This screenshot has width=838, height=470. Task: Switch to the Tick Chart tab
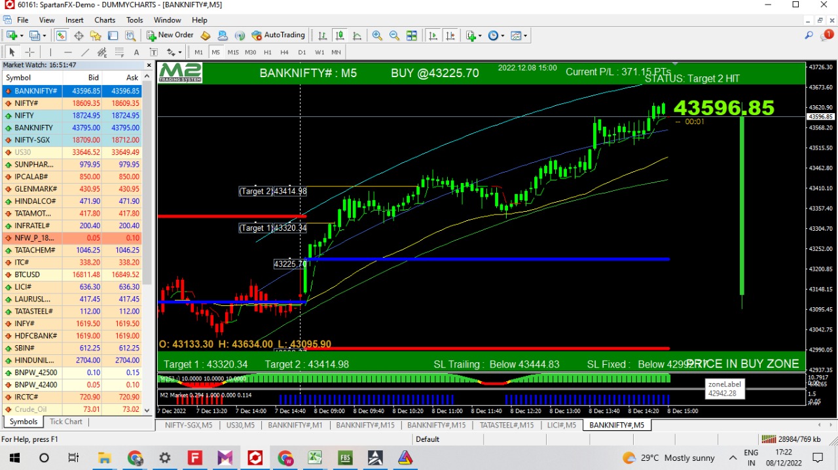point(66,422)
